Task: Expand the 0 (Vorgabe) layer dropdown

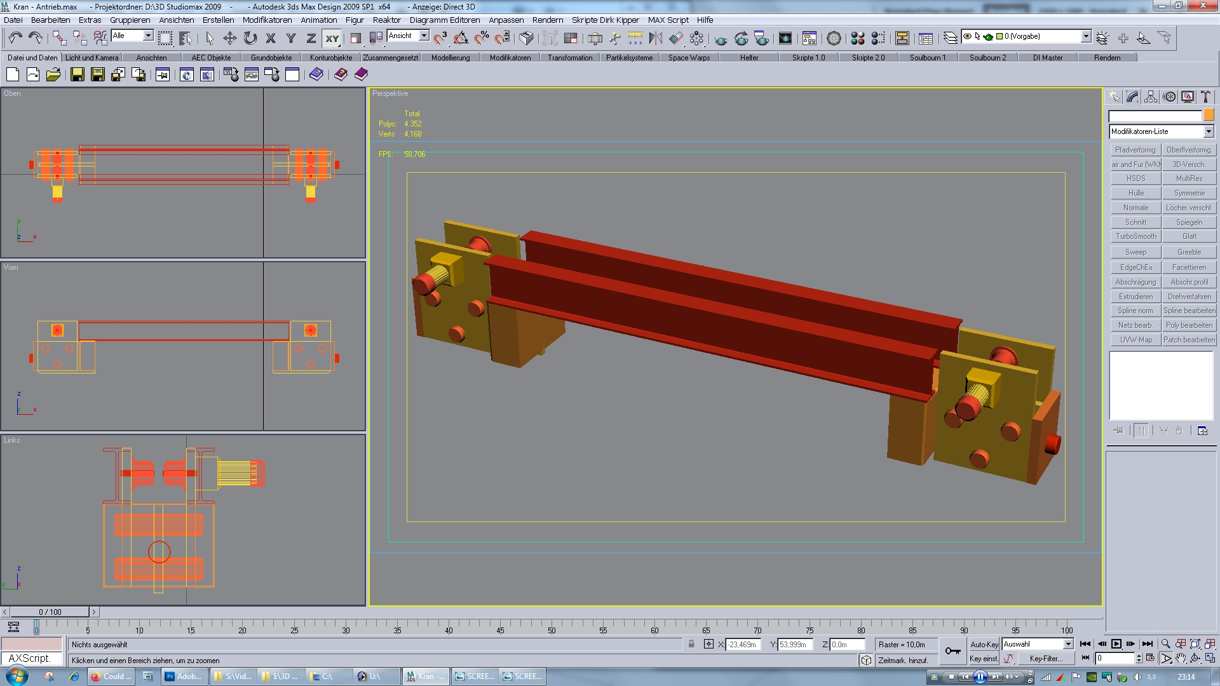Action: click(1086, 37)
